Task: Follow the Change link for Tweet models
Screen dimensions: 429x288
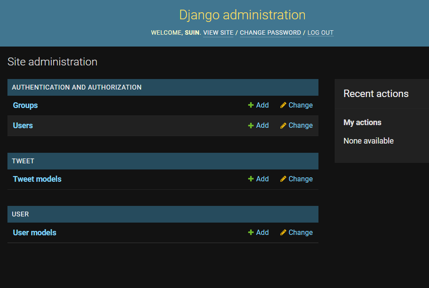Action: [300, 179]
